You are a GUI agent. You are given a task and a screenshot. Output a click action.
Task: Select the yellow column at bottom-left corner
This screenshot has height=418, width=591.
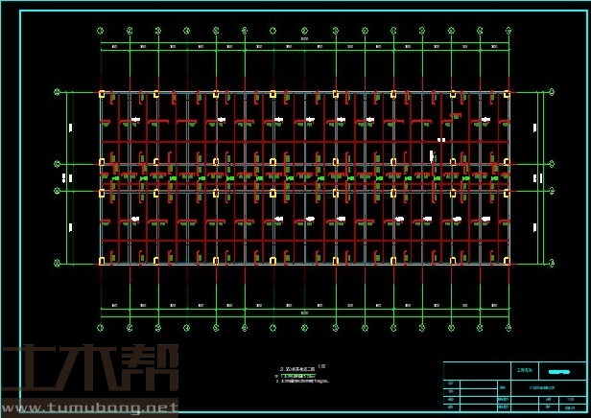tap(102, 261)
